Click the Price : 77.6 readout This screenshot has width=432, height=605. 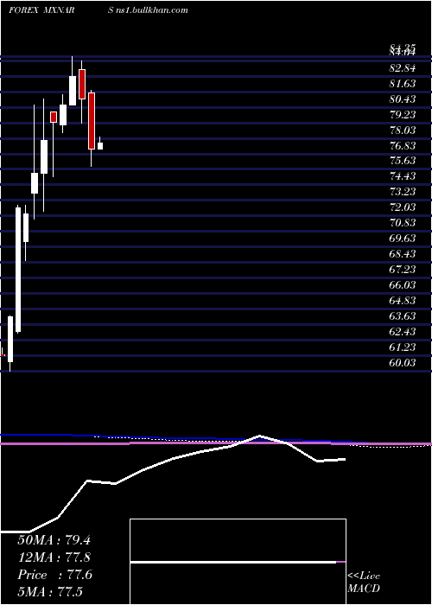pos(54,575)
